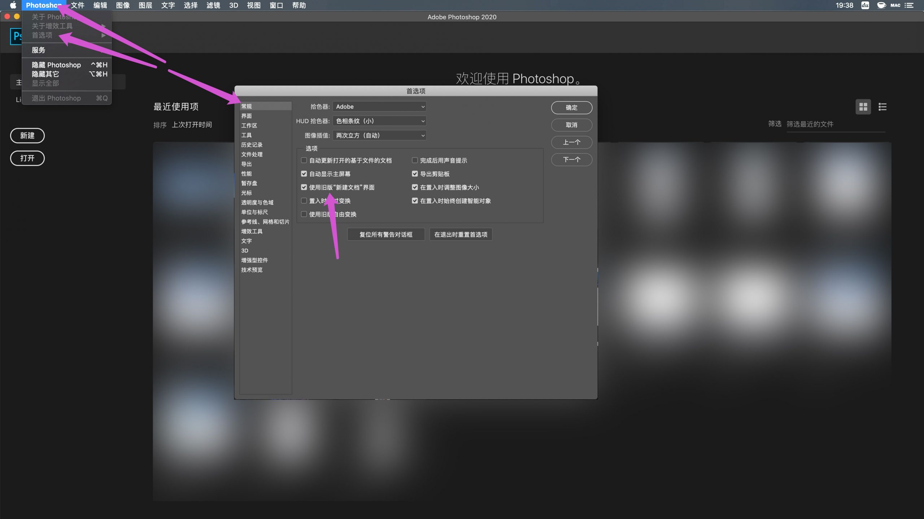The height and width of the screenshot is (519, 924).
Task: Open the HUD 拾色器 dropdown
Action: 379,121
